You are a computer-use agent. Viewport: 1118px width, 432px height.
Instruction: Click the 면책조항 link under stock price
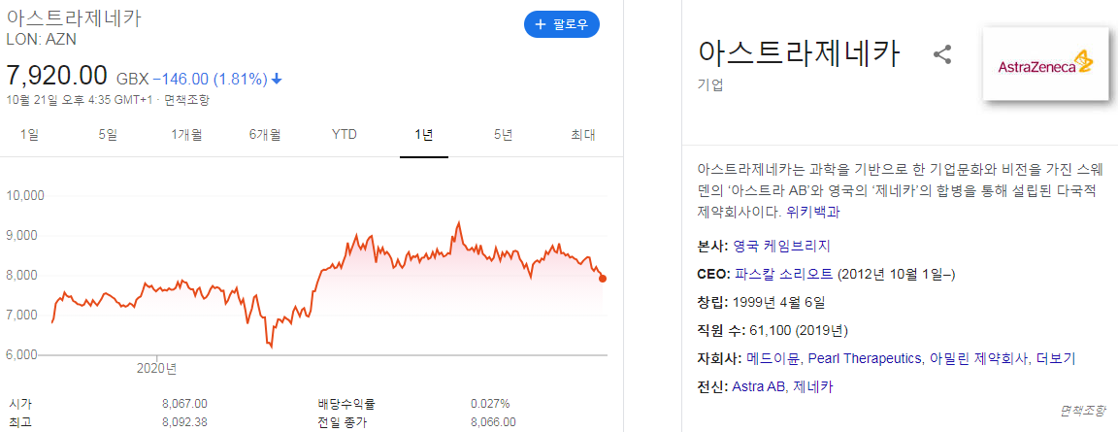[x=186, y=100]
